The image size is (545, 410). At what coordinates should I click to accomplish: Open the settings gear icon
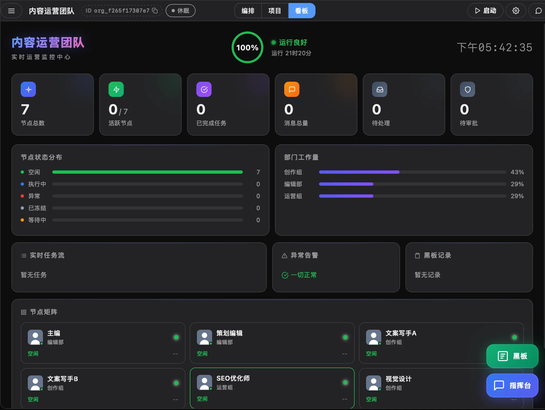516,11
